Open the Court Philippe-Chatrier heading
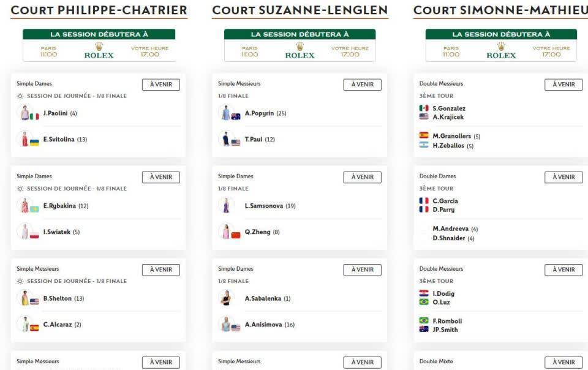 point(99,10)
